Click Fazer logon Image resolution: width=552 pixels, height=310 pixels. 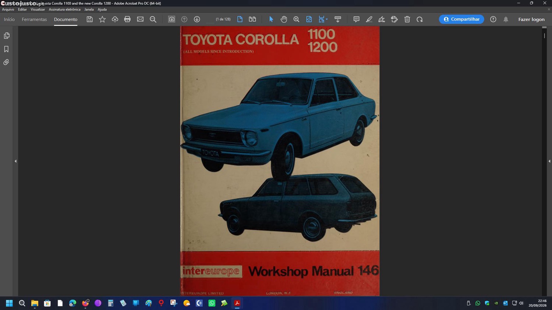[531, 19]
